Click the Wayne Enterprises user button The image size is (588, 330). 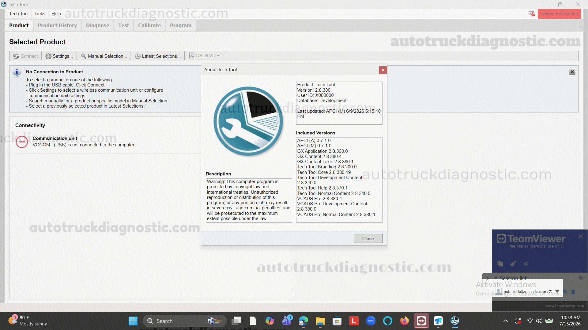tap(559, 14)
